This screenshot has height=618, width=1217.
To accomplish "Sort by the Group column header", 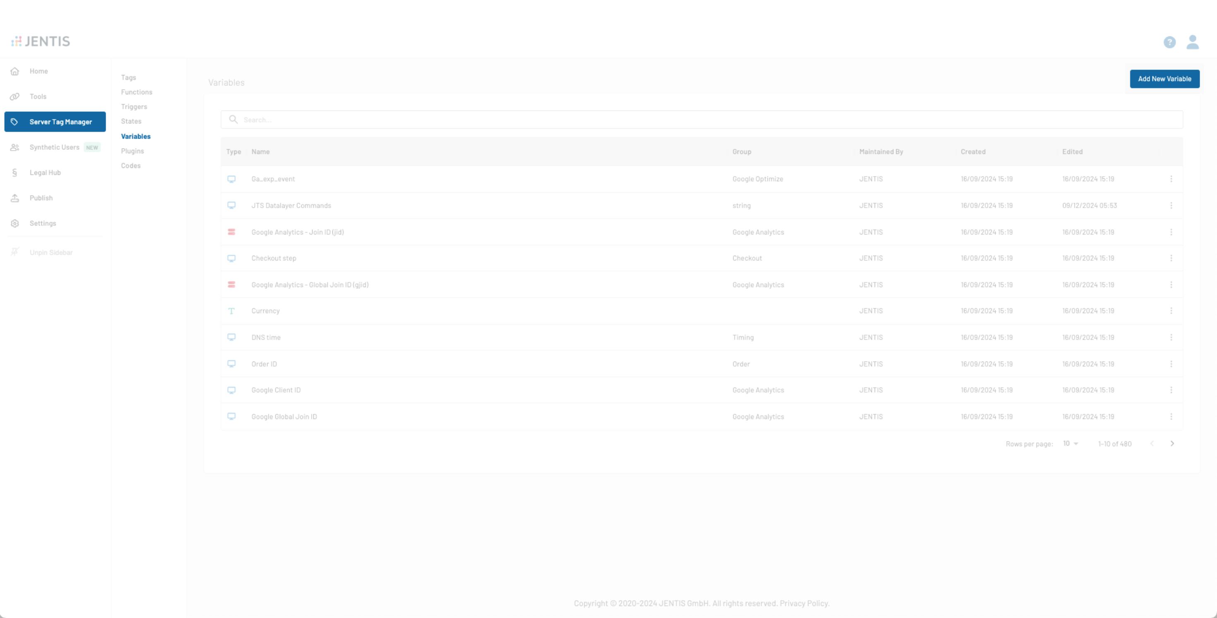I will (742, 151).
